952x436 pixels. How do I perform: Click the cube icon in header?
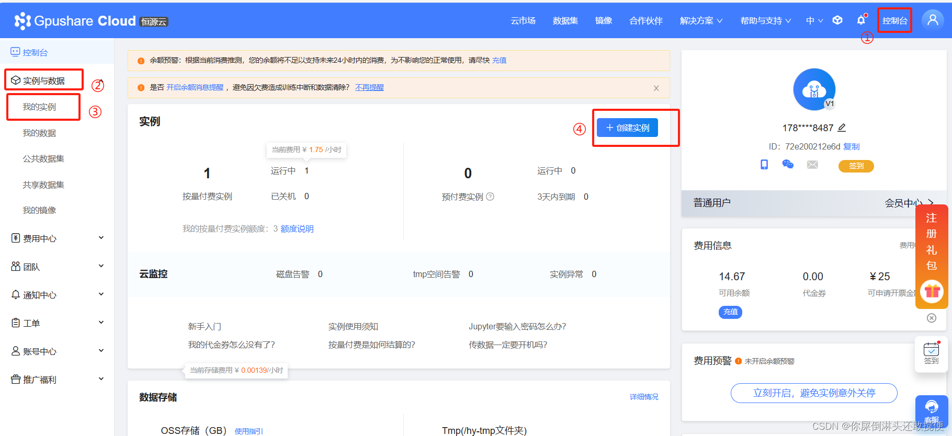[837, 20]
